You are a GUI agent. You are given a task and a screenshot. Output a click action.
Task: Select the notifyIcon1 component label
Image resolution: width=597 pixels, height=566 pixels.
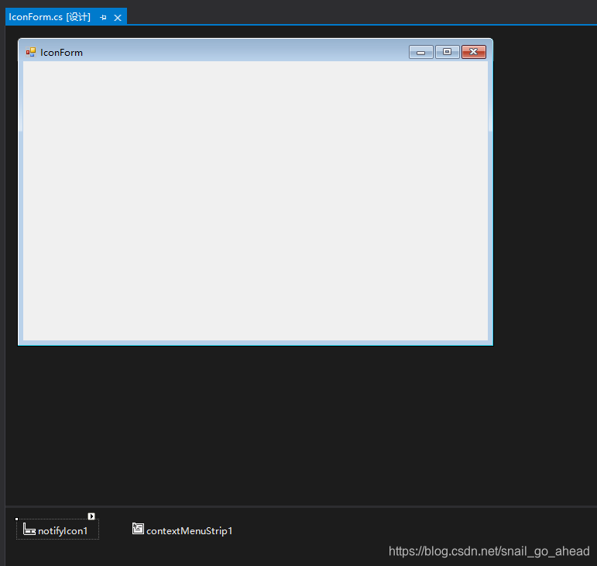pos(63,531)
